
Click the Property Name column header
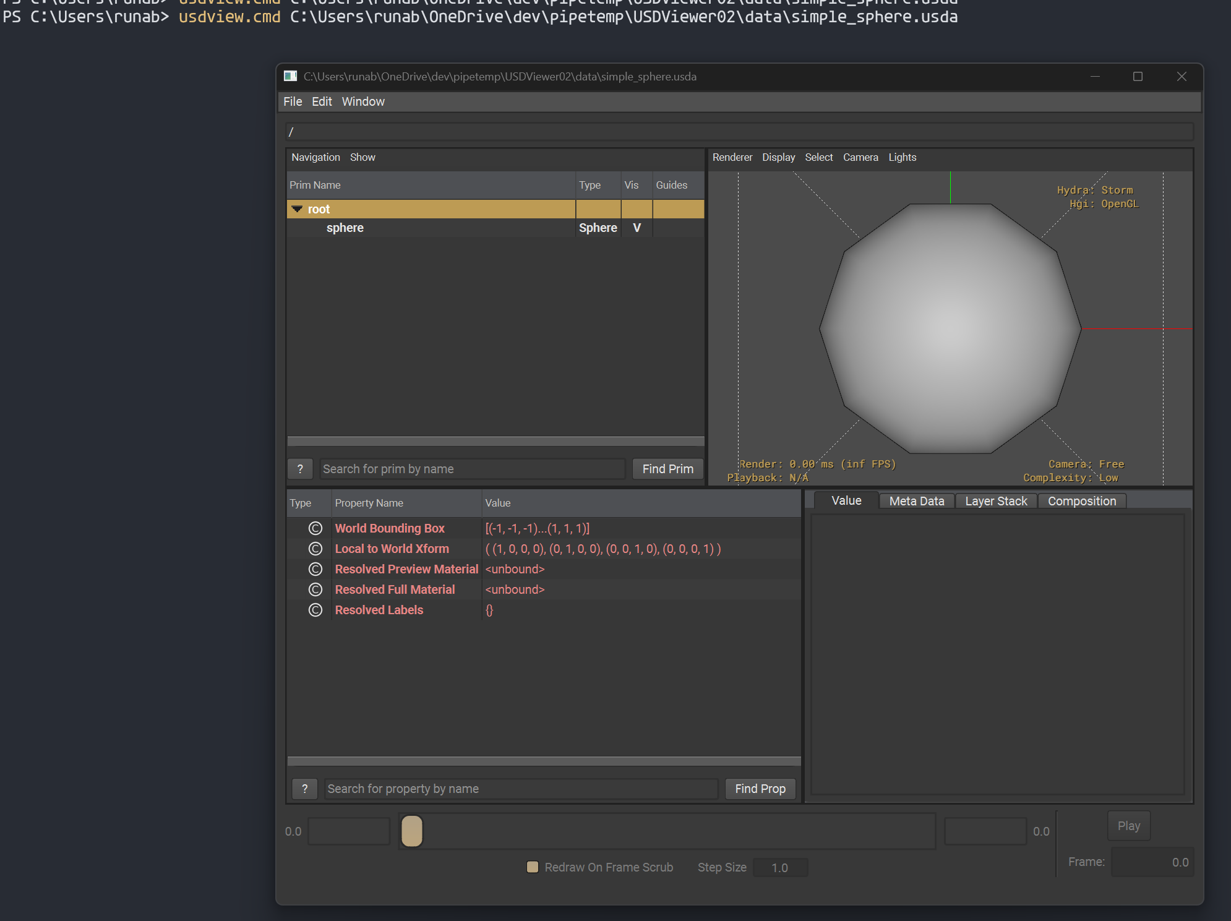[406, 503]
